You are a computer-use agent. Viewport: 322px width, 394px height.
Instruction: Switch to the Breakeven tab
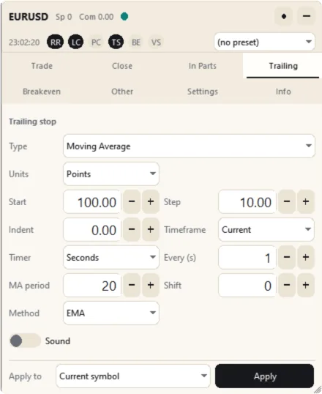click(42, 92)
